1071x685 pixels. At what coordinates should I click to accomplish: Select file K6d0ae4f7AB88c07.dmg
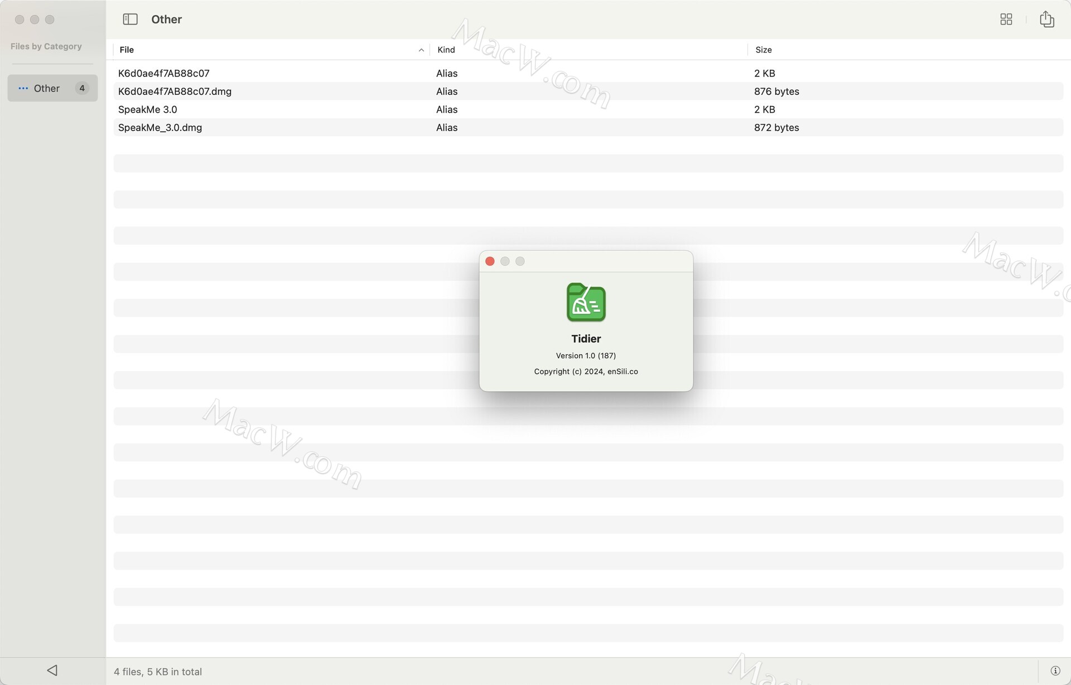[x=175, y=91]
